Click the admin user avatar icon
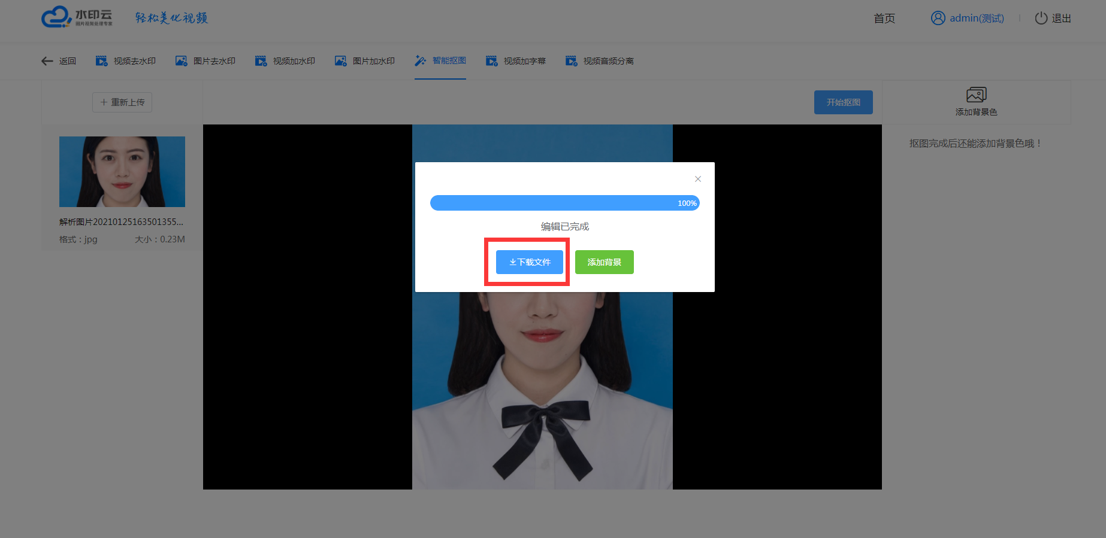Screen dimensions: 1106x538 [x=938, y=19]
